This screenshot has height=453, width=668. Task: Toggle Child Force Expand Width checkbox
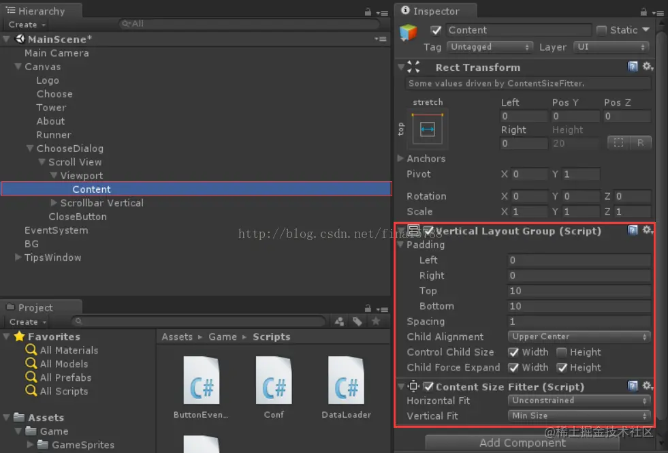pyautogui.click(x=514, y=368)
